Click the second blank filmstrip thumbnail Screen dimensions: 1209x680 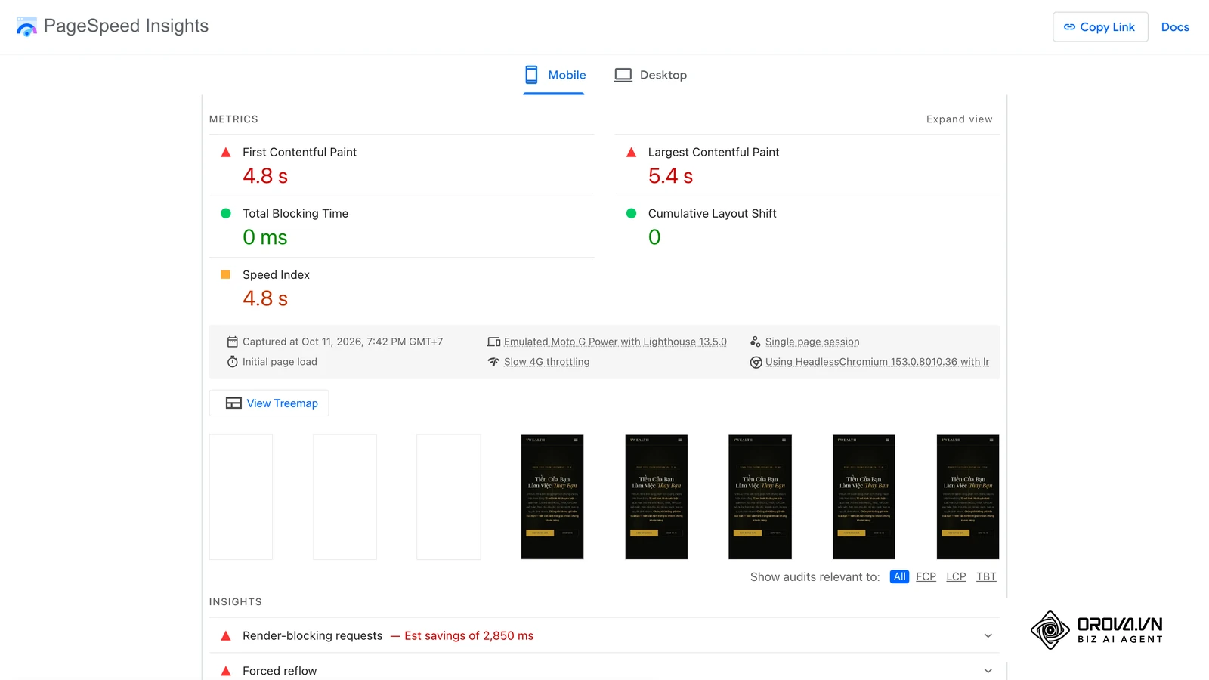click(345, 496)
